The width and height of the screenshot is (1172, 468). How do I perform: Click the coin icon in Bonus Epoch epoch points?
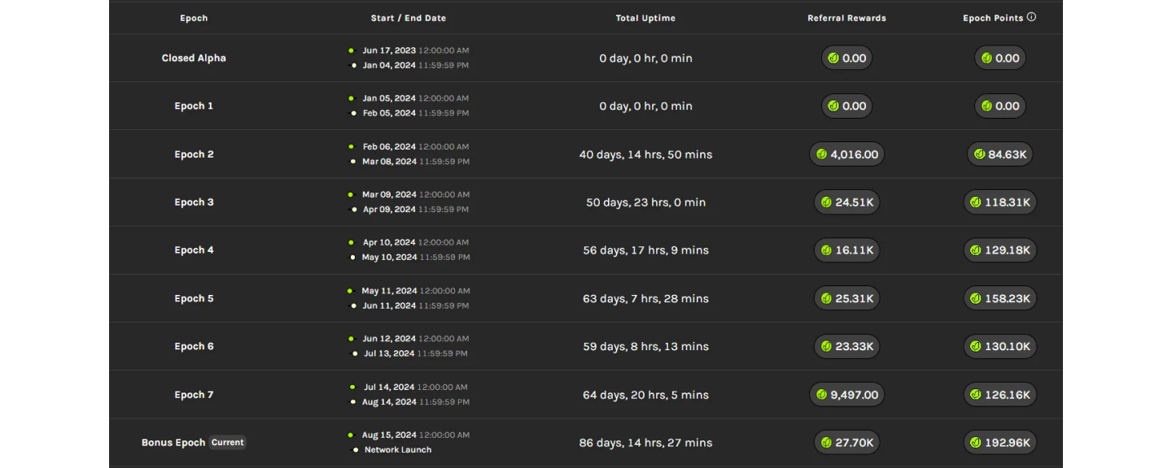[976, 443]
